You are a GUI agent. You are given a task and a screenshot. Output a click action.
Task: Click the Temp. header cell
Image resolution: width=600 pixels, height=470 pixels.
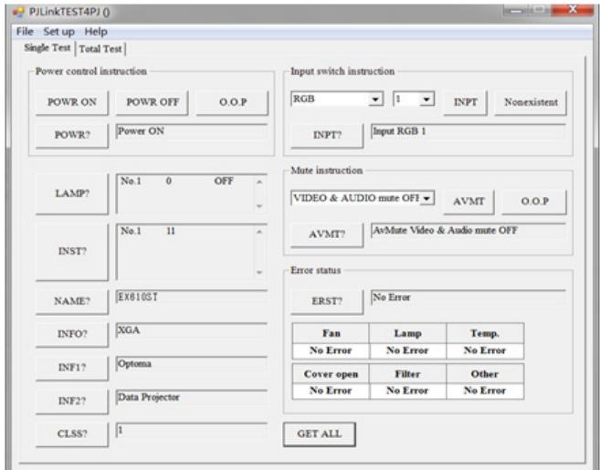pos(485,333)
